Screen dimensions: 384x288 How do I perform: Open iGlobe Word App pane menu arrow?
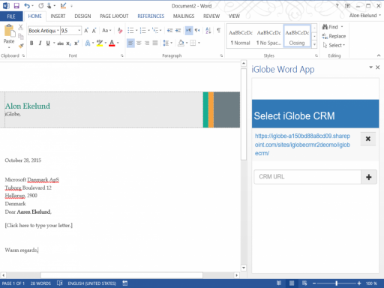(x=370, y=67)
